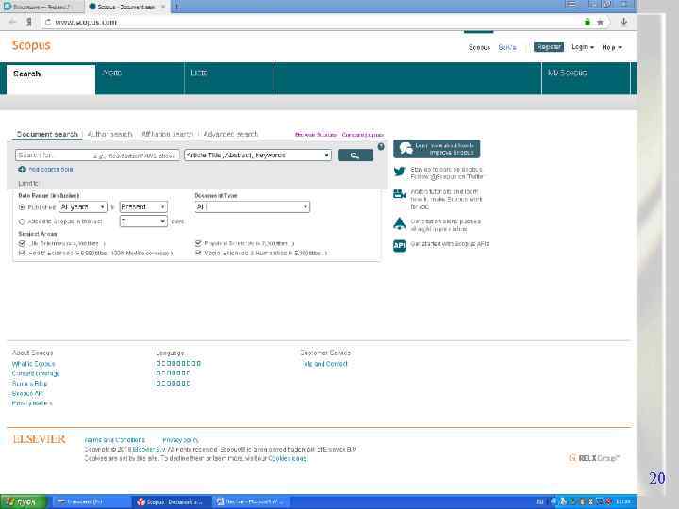
Task: Open the Document Type dropdown
Action: (x=253, y=207)
